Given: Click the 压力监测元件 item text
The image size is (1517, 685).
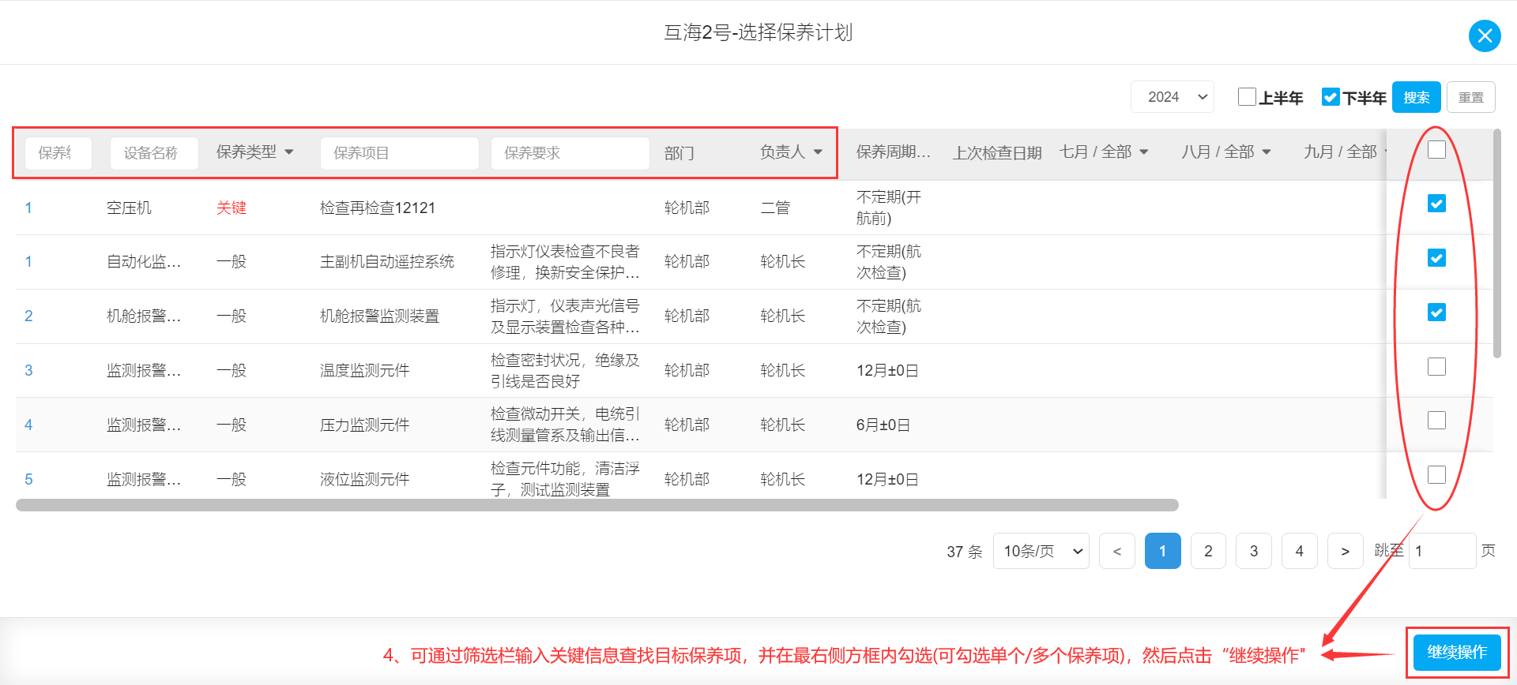Looking at the screenshot, I should [364, 425].
